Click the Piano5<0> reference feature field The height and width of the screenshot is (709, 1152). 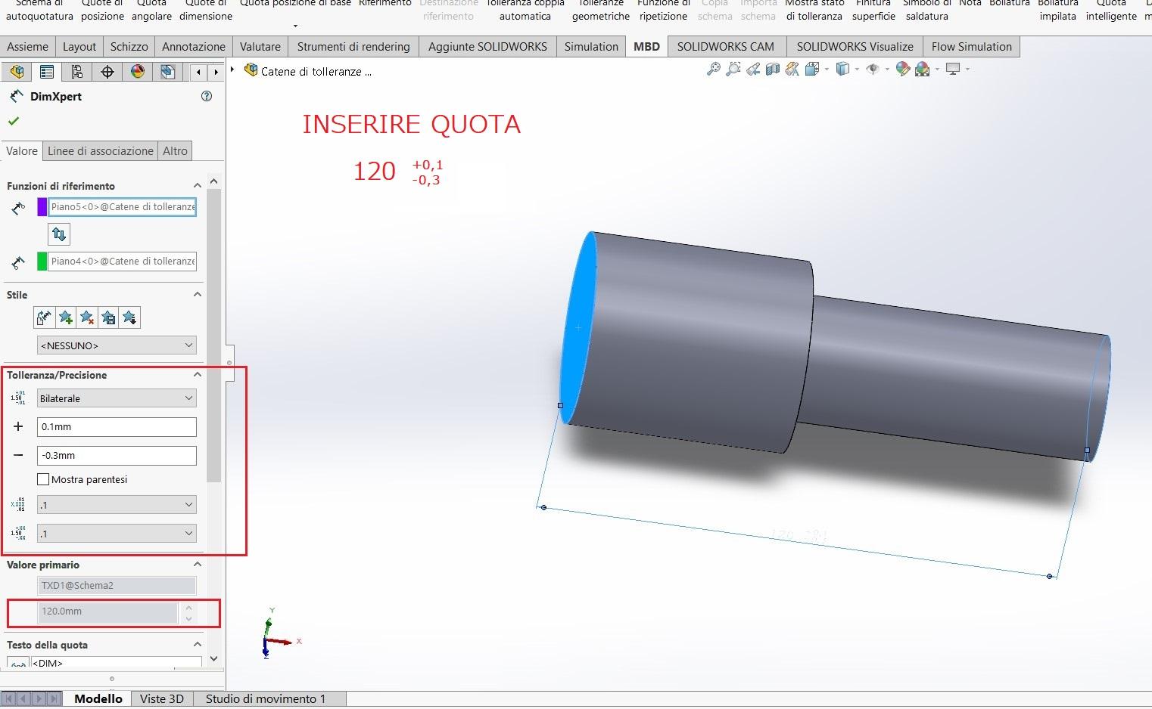pyautogui.click(x=123, y=206)
